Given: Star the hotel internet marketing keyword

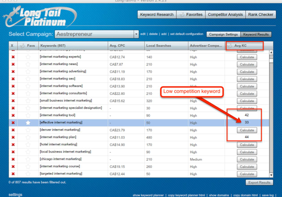Looking at the screenshot, I should click(x=28, y=145).
